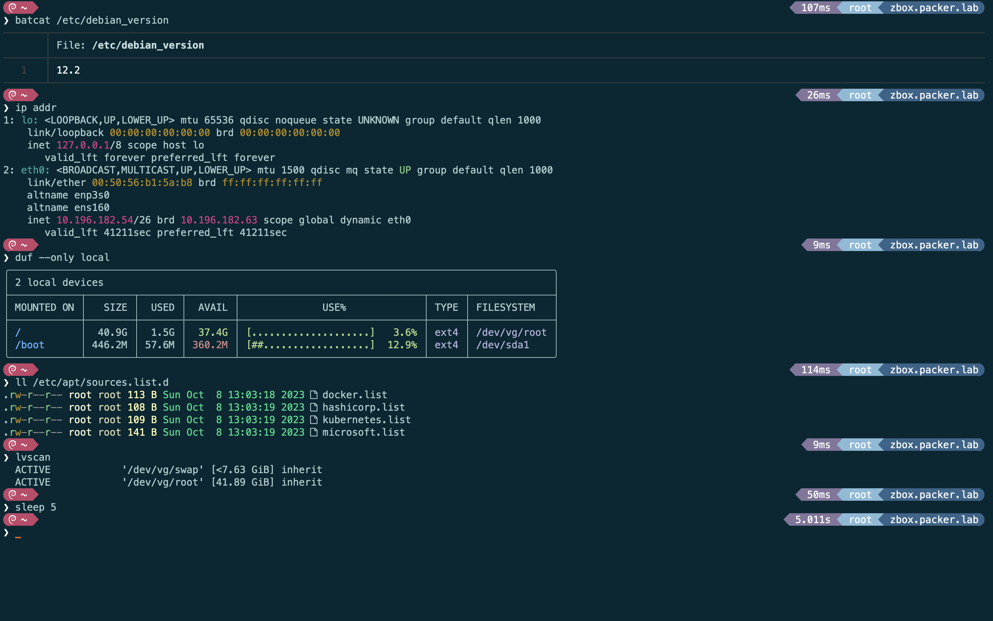Click the 107ms duration segment at top right

(815, 7)
